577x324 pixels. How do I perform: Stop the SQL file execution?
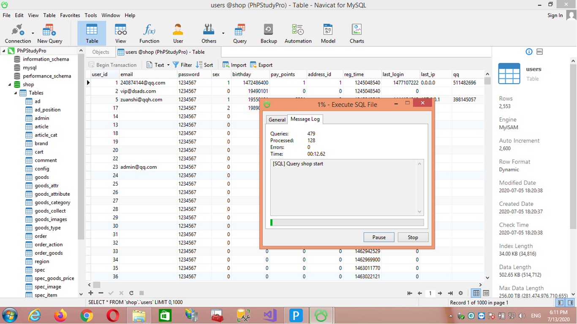tap(413, 237)
